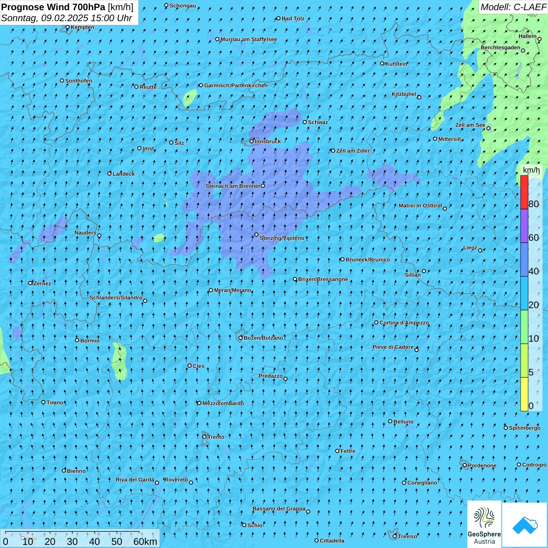Click the Landeck location dot
Screen dimensions: 548x548
[110, 173]
